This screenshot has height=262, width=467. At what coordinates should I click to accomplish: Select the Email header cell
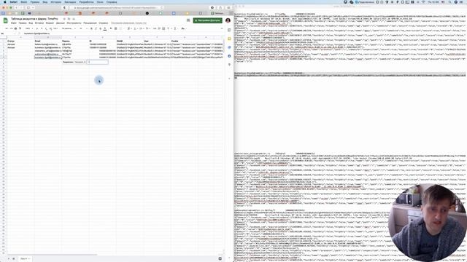pyautogui.click(x=47, y=41)
